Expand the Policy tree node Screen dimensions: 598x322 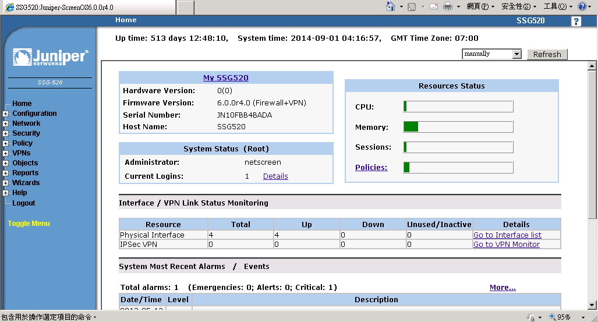tap(6, 143)
